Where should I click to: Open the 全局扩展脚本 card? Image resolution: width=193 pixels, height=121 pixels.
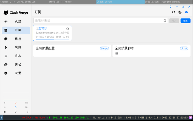pyautogui.click(x=152, y=51)
